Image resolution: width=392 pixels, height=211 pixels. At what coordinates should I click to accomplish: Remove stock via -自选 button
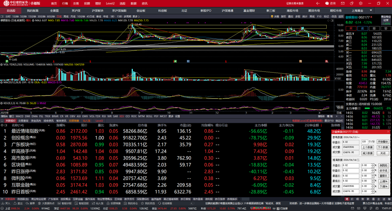point(334,16)
